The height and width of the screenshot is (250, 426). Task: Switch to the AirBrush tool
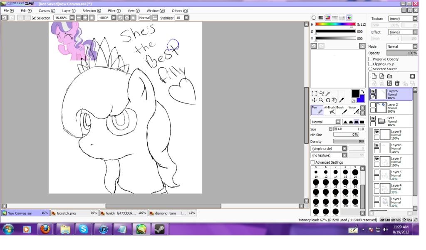[x=329, y=110]
